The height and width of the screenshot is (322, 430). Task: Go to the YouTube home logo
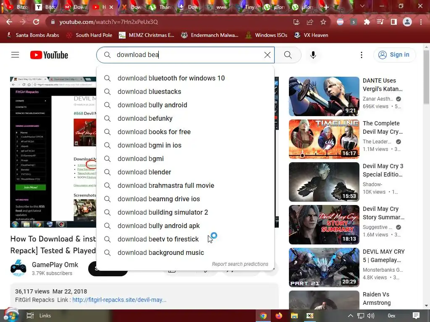pos(49,55)
